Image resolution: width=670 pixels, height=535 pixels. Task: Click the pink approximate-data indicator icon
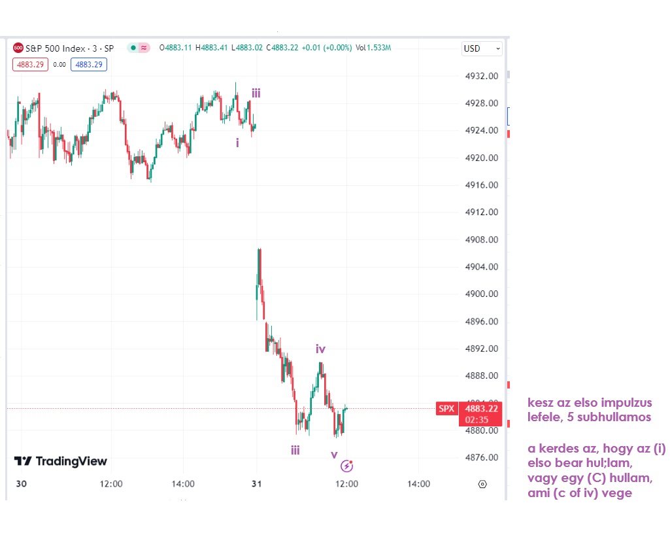coord(144,48)
